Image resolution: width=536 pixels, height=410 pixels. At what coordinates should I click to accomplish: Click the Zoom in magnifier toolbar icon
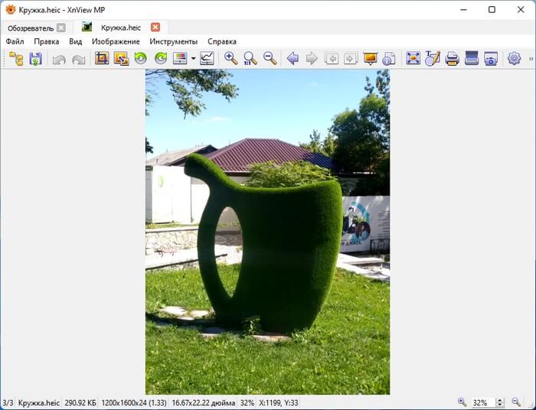[x=230, y=59]
